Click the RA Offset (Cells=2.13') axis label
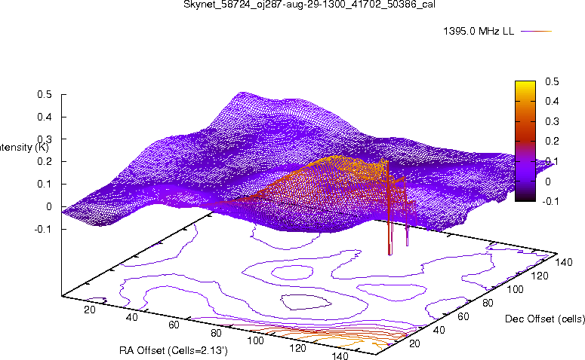The height and width of the screenshot is (360, 585). (x=174, y=350)
